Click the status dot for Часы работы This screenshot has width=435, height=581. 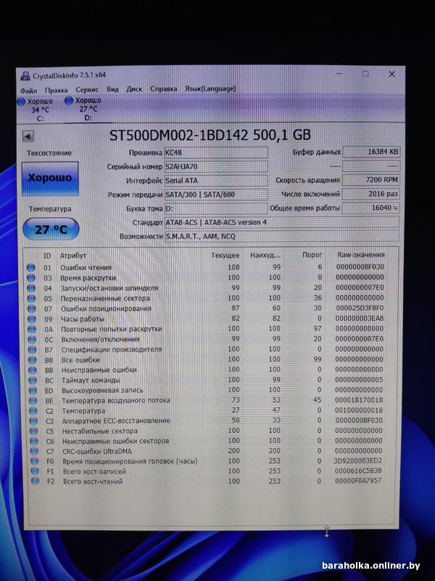pyautogui.click(x=32, y=319)
